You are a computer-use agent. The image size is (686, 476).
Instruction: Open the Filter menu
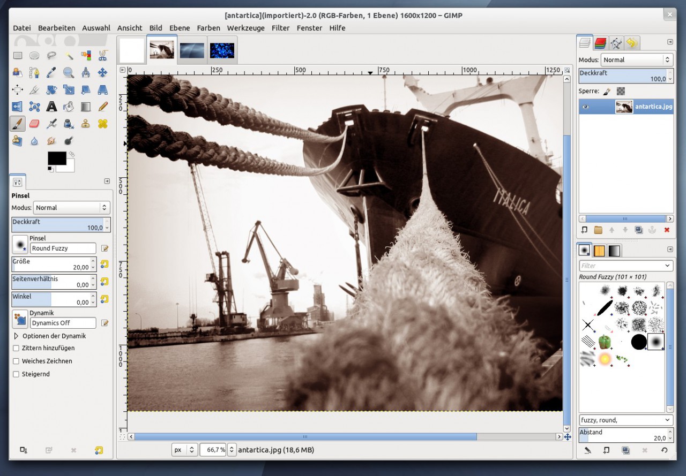pyautogui.click(x=280, y=28)
